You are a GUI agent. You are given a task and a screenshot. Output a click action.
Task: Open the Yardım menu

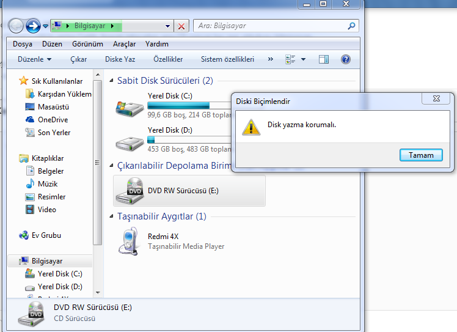(157, 44)
